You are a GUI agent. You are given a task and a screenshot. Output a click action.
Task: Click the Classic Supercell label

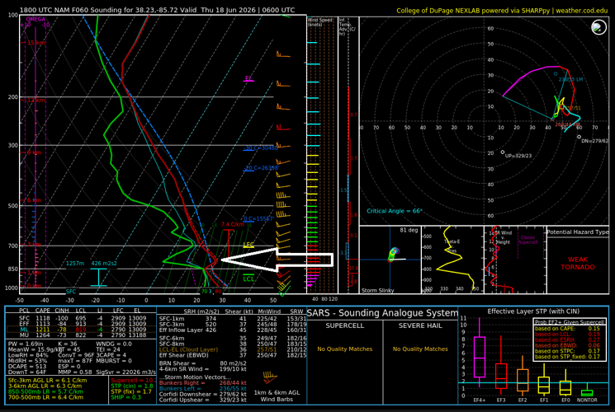point(528,240)
